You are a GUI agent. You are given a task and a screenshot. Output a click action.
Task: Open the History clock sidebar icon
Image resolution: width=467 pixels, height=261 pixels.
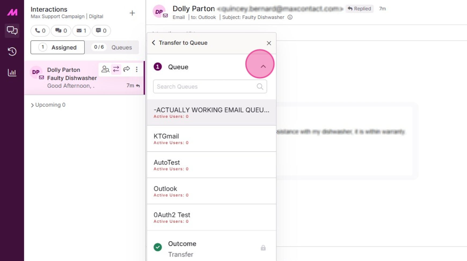(12, 51)
